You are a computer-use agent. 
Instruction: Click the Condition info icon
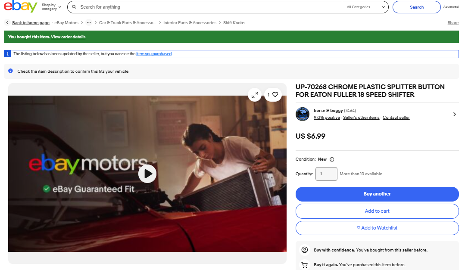coord(332,159)
